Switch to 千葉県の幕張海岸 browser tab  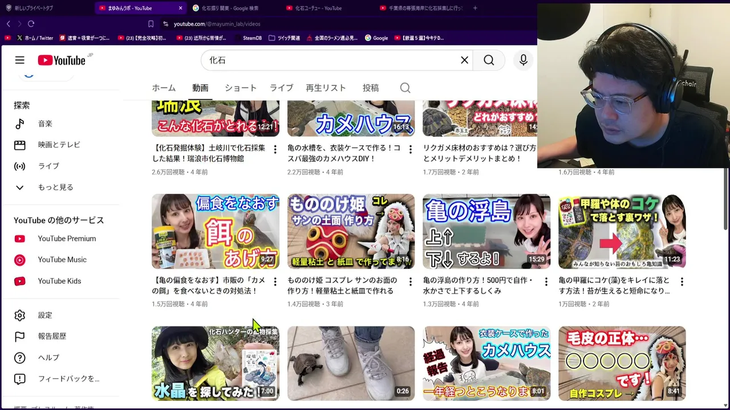pos(422,8)
